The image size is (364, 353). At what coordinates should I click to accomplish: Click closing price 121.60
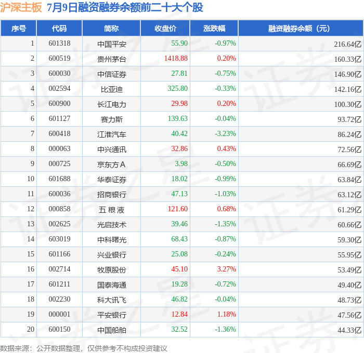pyautogui.click(x=178, y=209)
